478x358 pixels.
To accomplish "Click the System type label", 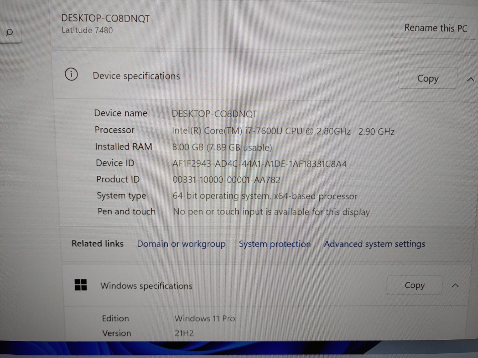I will click(x=121, y=196).
